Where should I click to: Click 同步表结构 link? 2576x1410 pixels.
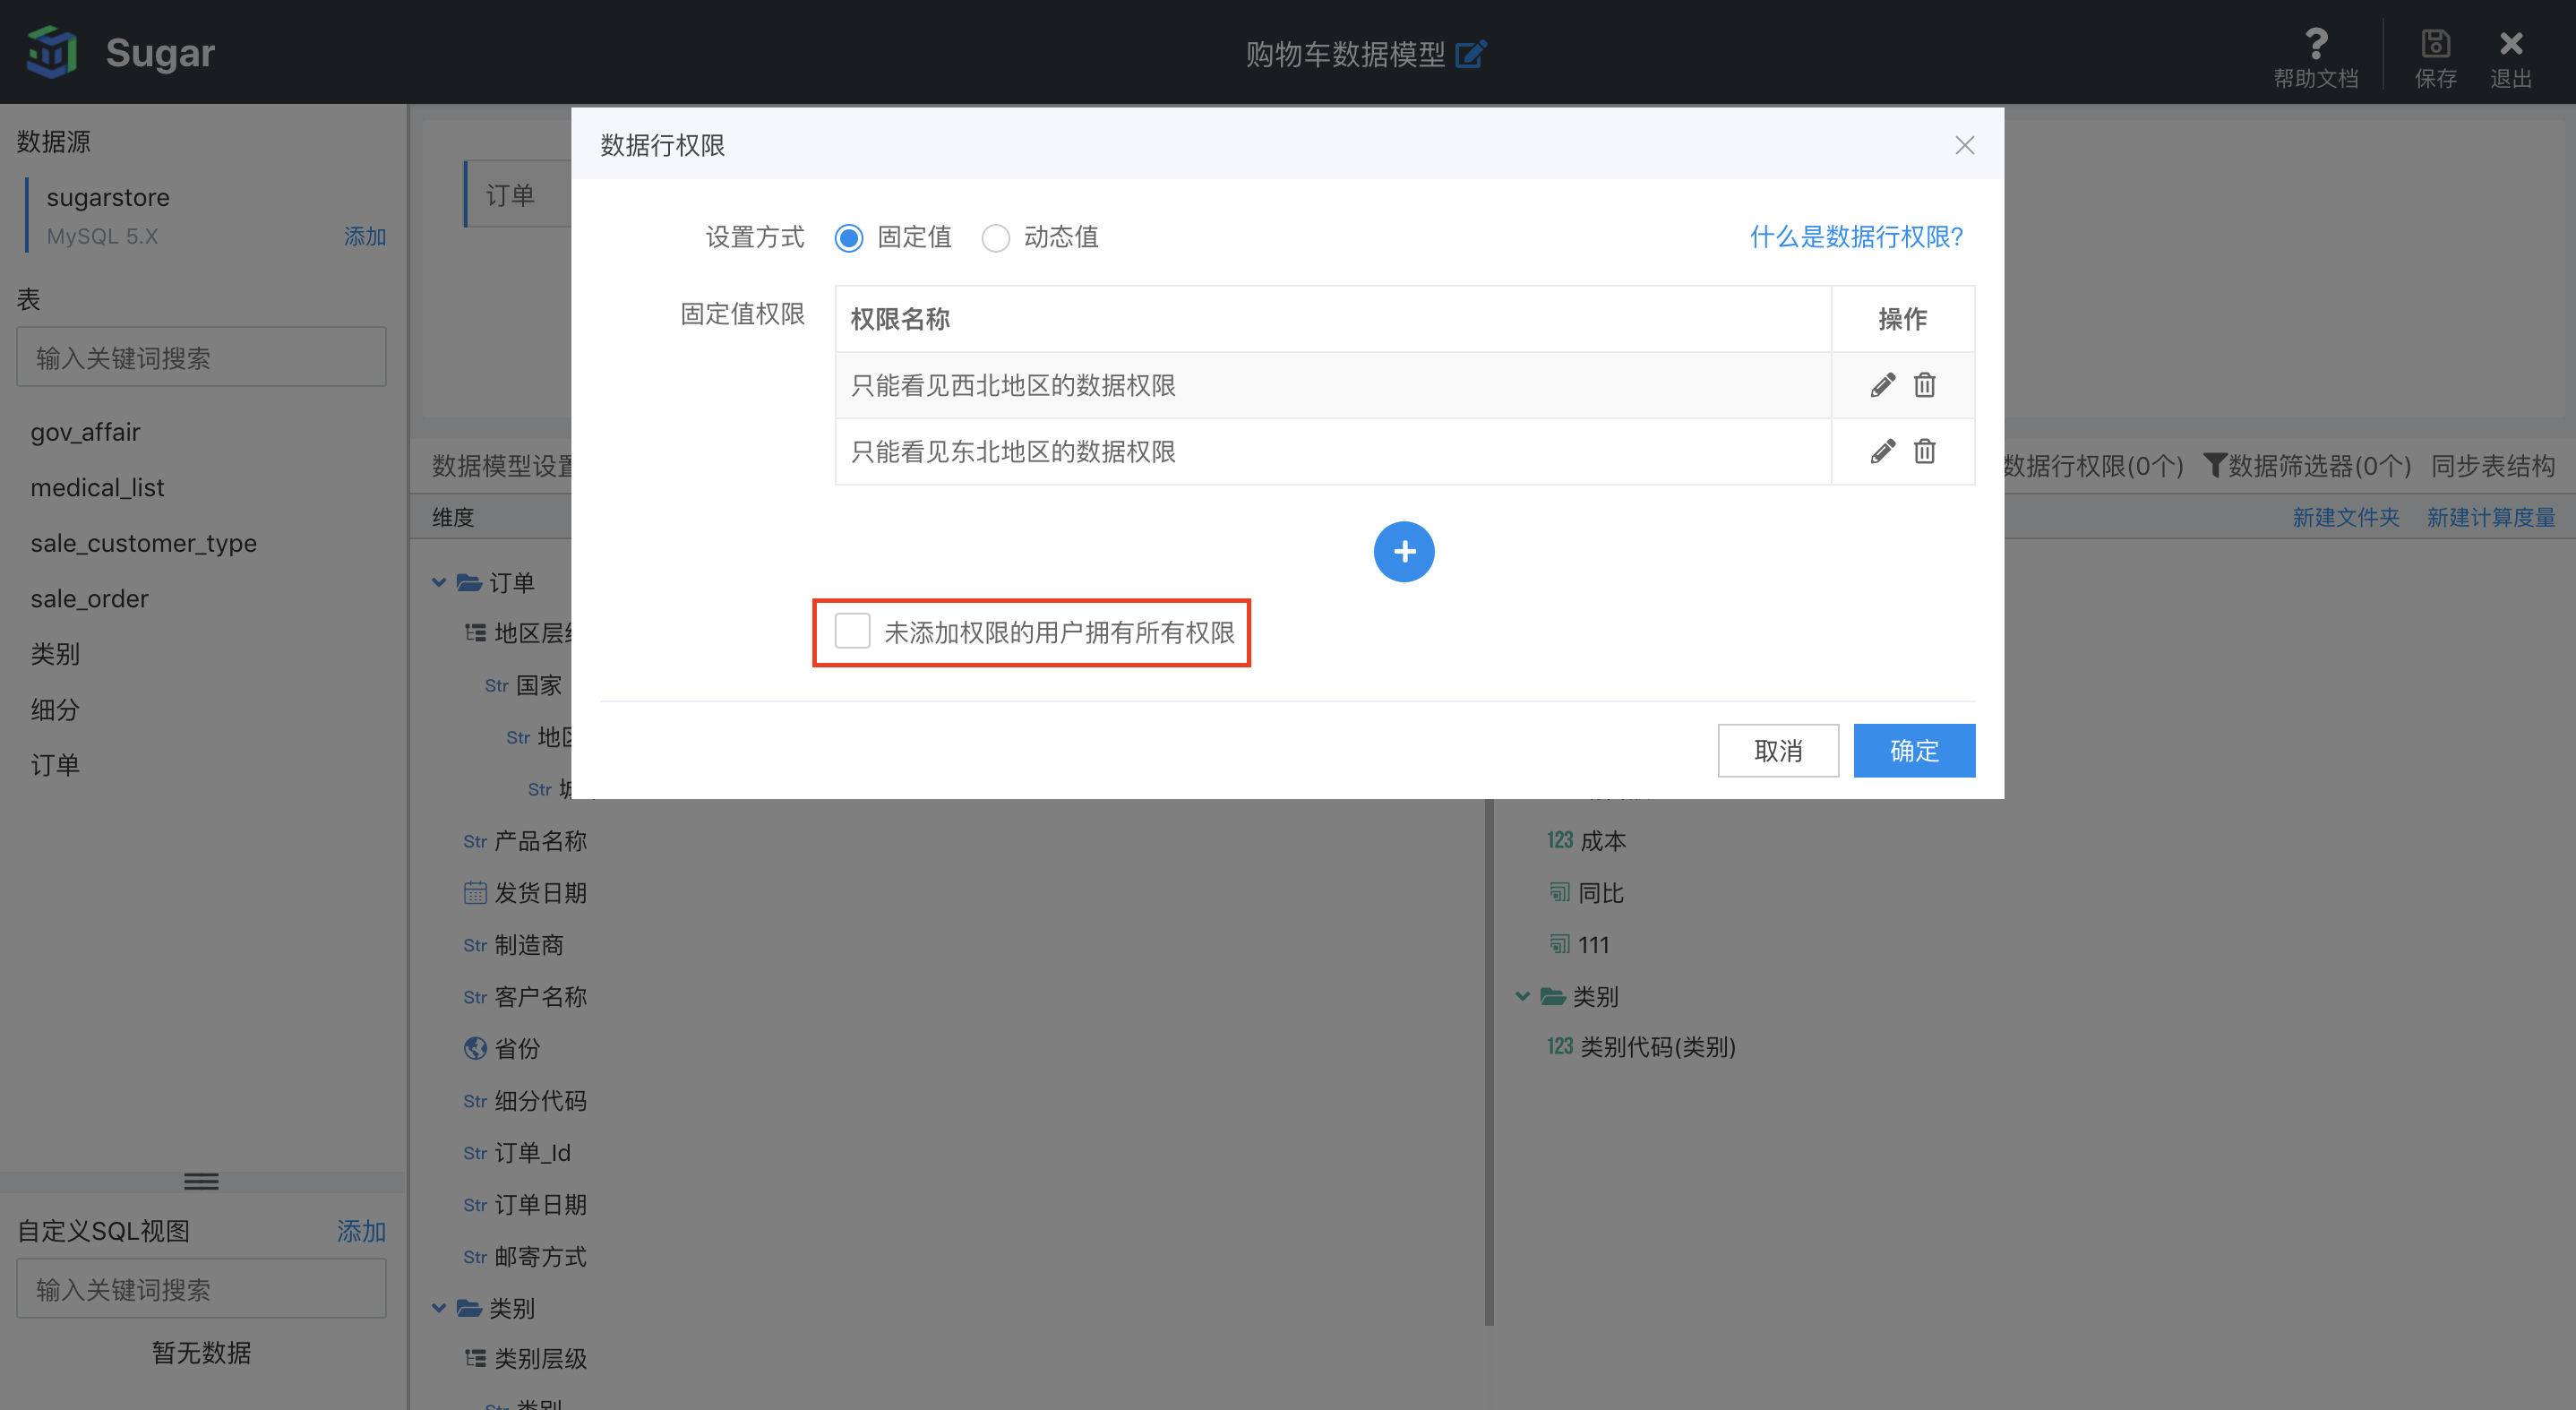(x=2492, y=465)
